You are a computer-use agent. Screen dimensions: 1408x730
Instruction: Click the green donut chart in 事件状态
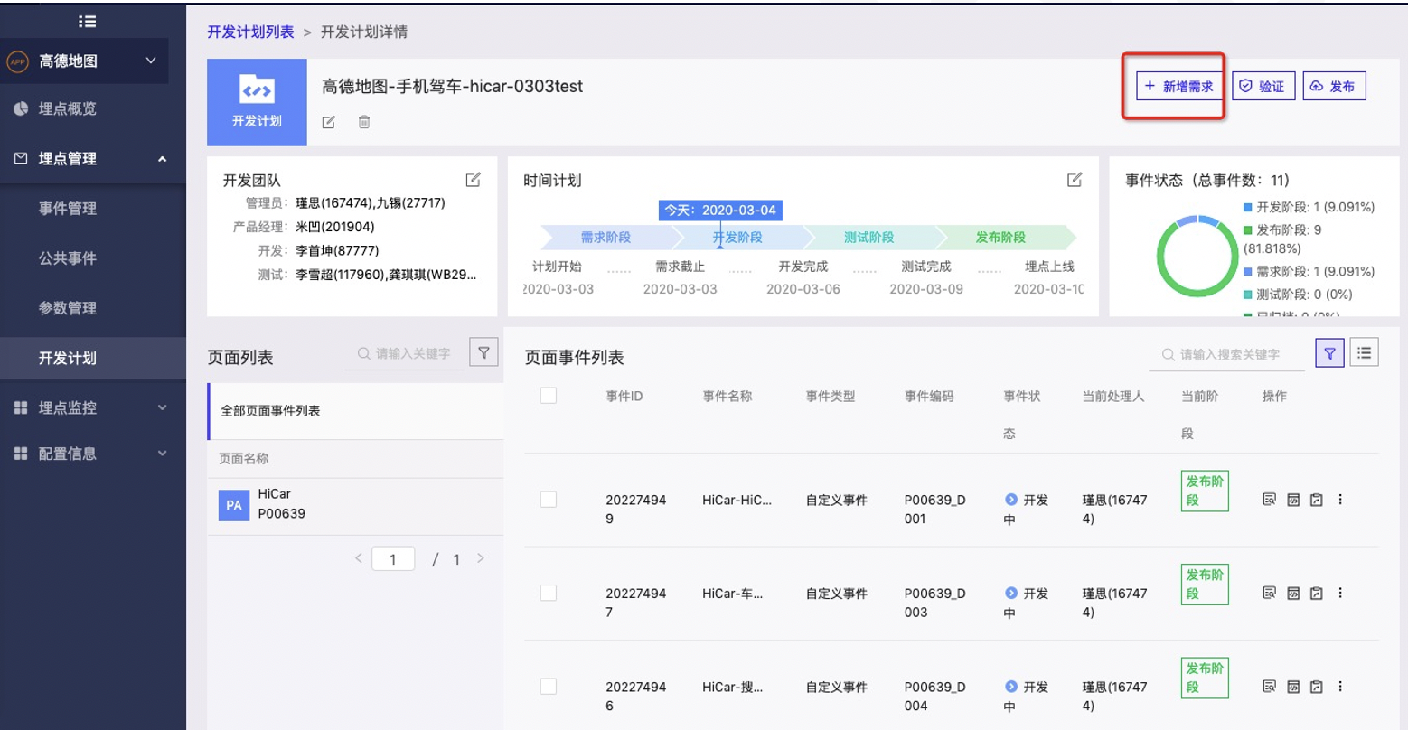click(1197, 257)
